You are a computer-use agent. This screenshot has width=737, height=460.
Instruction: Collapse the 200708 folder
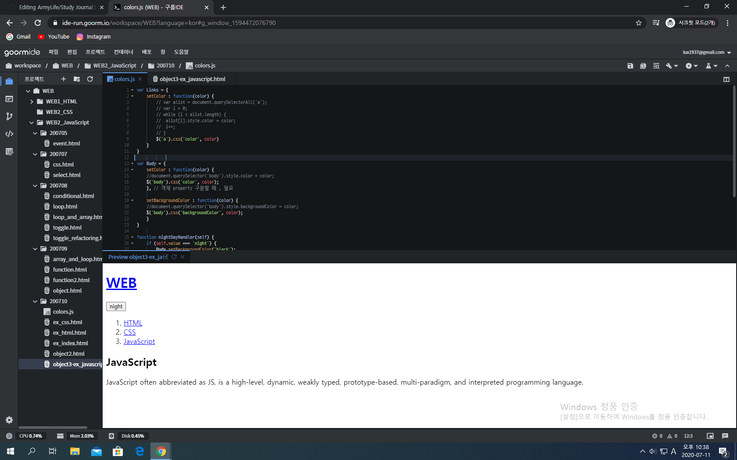point(35,186)
